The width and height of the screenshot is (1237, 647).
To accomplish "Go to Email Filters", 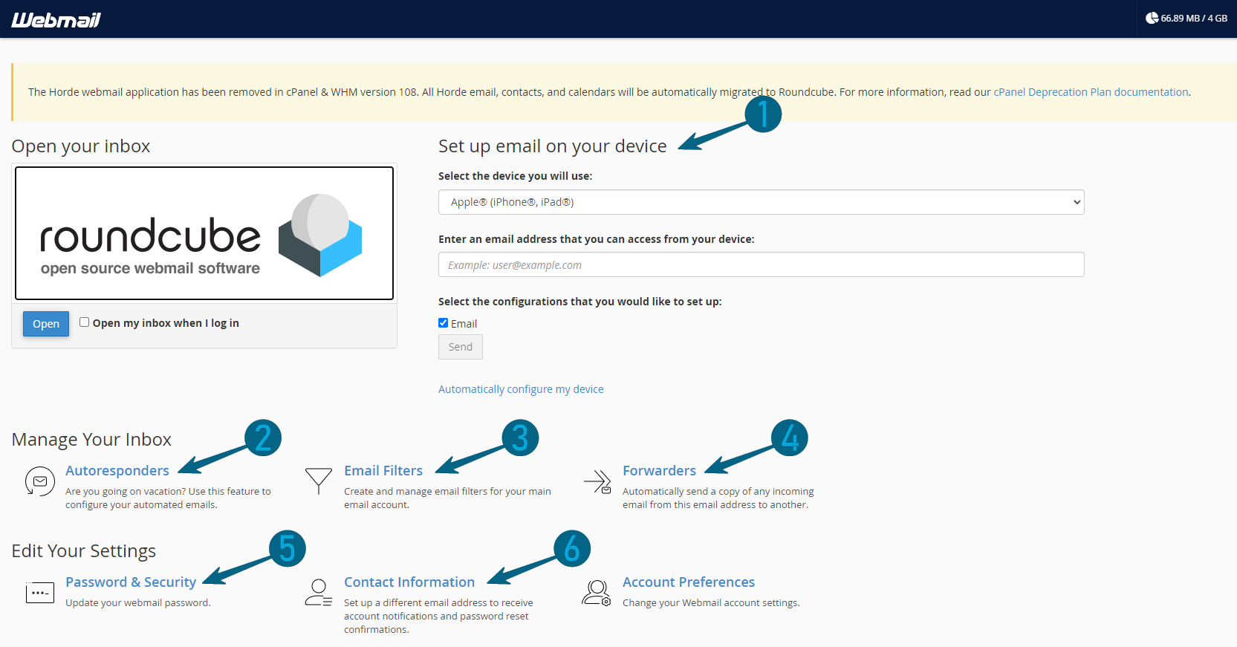I will coord(383,470).
